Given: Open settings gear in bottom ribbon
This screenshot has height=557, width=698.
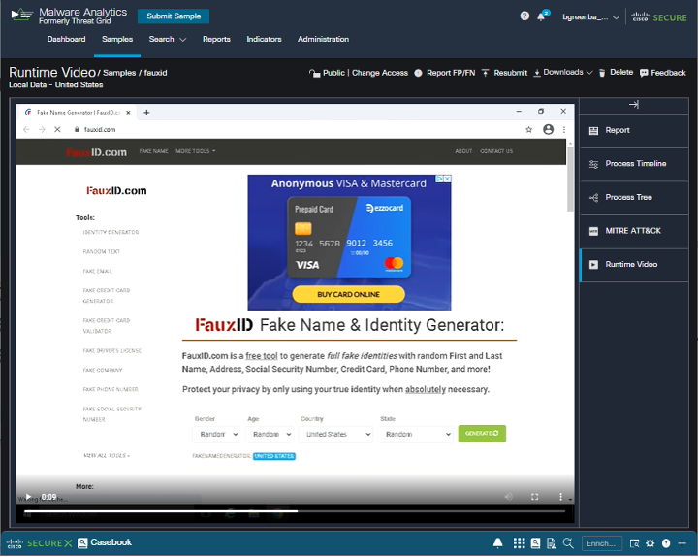Looking at the screenshot, I should [x=650, y=543].
